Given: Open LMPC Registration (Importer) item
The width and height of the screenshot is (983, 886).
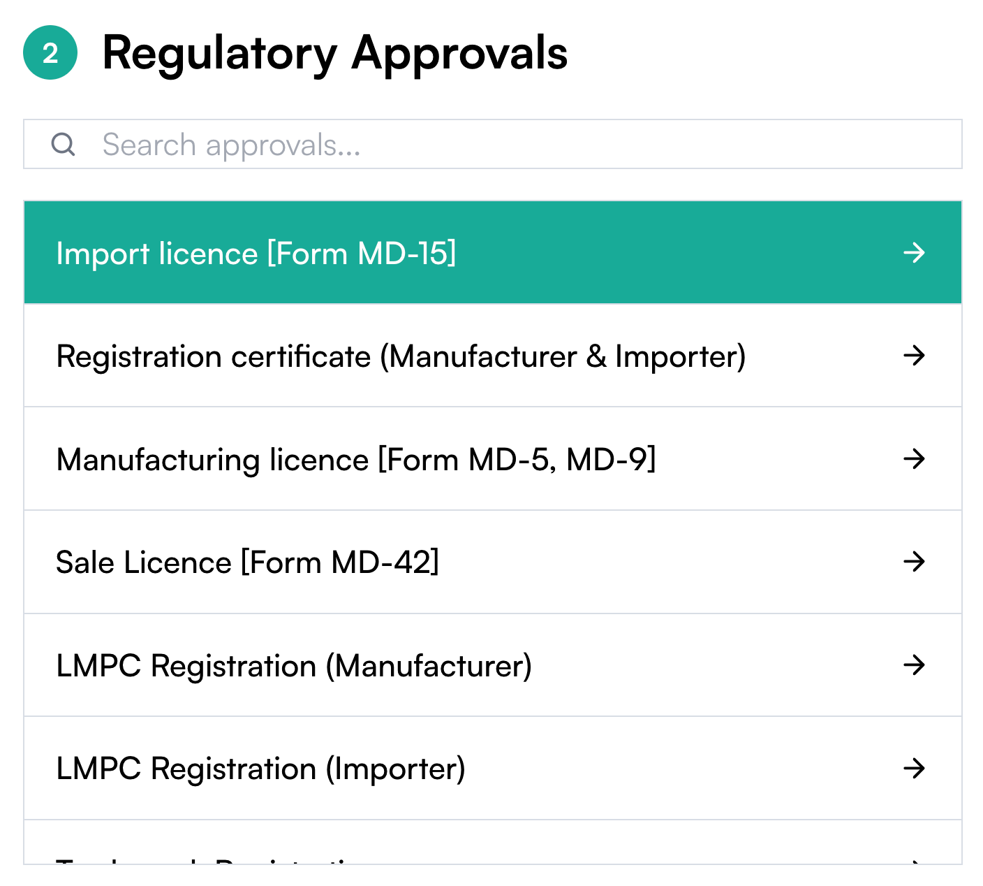Looking at the screenshot, I should [493, 769].
